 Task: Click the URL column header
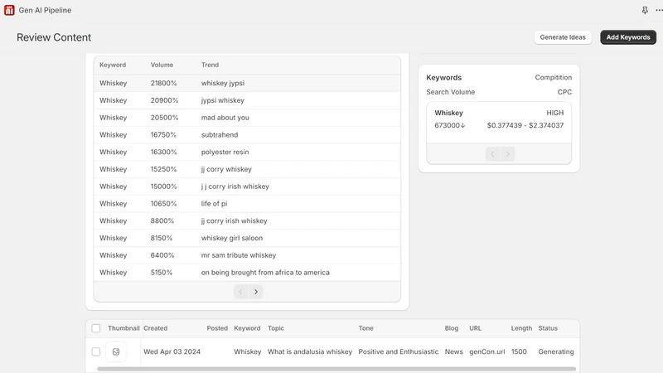[475, 328]
